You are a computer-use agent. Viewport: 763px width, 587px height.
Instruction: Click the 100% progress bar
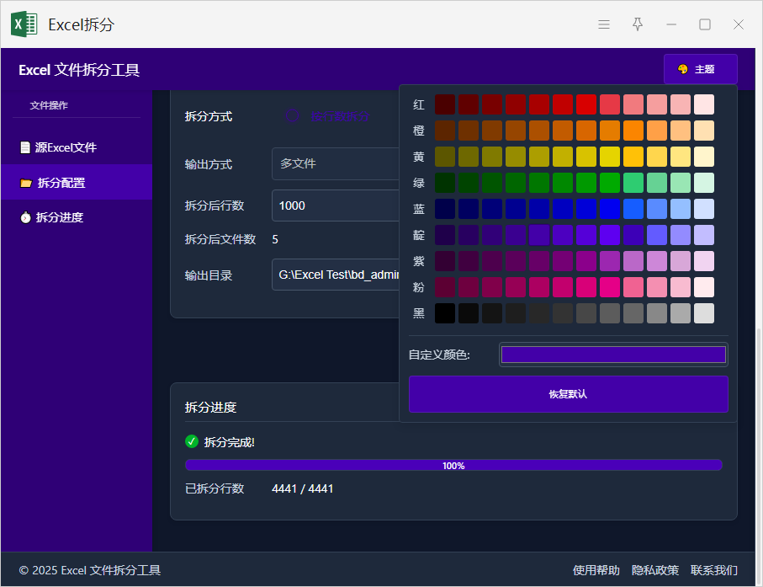453,465
